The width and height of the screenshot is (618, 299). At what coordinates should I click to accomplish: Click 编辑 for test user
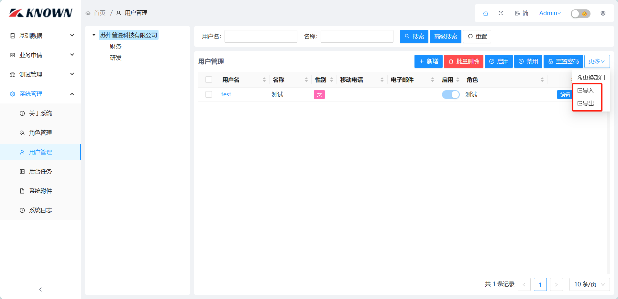click(565, 94)
